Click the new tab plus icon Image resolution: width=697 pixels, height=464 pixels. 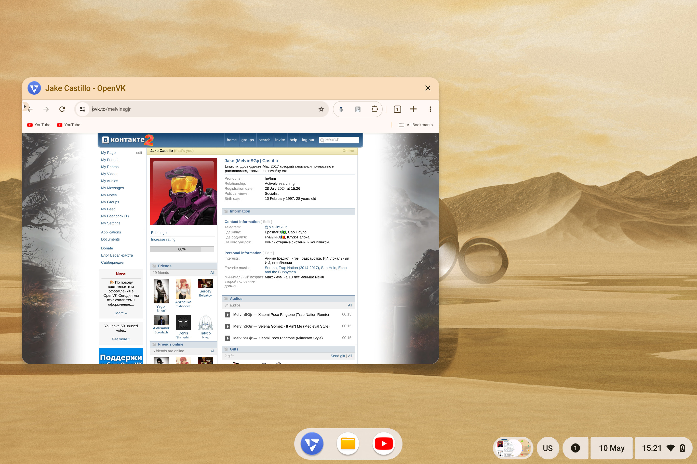pos(413,109)
